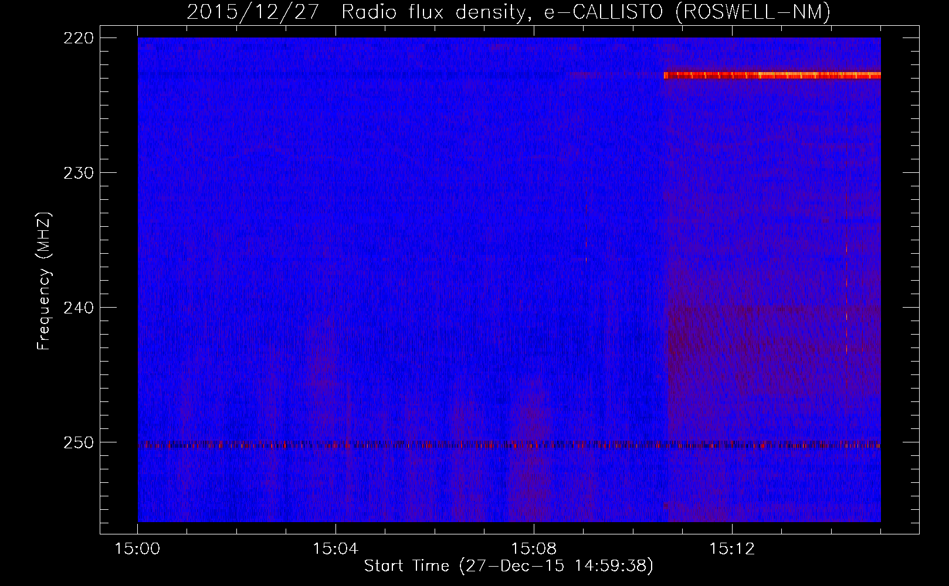Viewport: 949px width, 586px height.
Task: Click the bright orange emission band near 223 MHz
Action: point(772,75)
